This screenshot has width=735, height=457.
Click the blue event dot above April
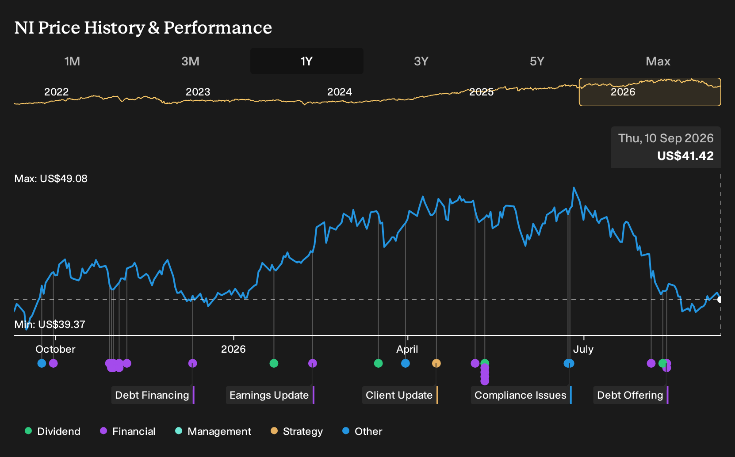coord(406,363)
